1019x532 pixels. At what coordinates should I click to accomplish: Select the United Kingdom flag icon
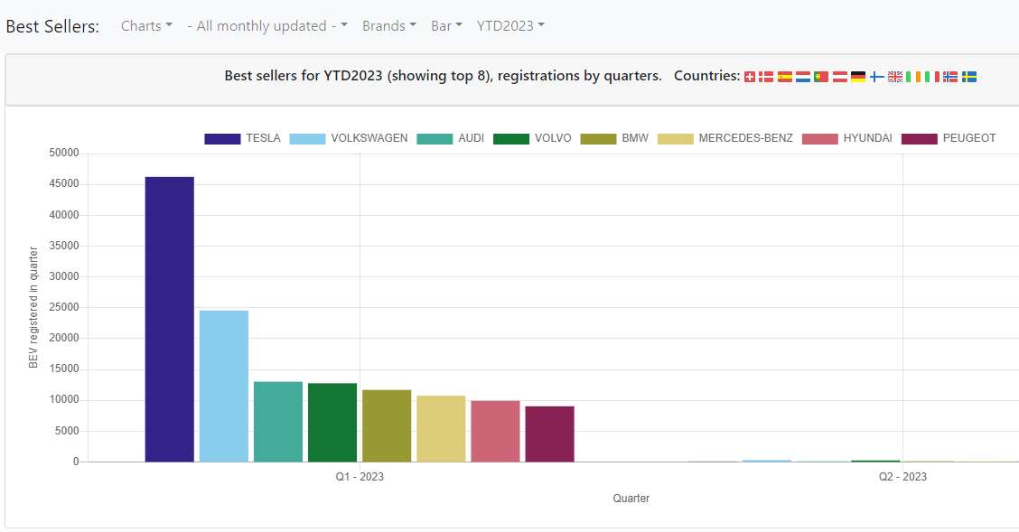coord(895,77)
